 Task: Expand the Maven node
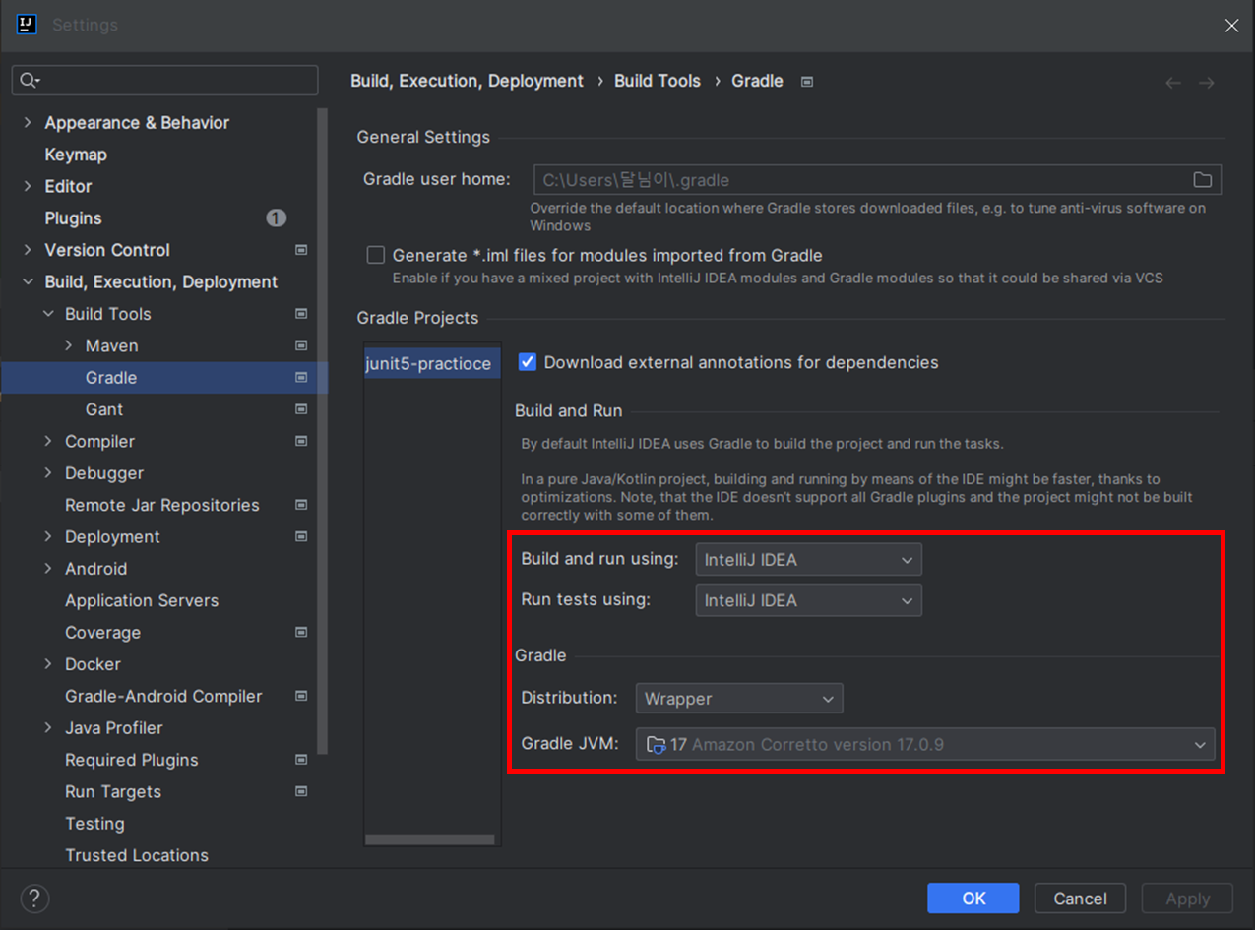coord(69,345)
